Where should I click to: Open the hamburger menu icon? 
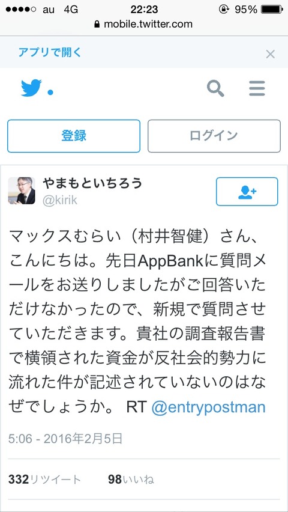[257, 88]
